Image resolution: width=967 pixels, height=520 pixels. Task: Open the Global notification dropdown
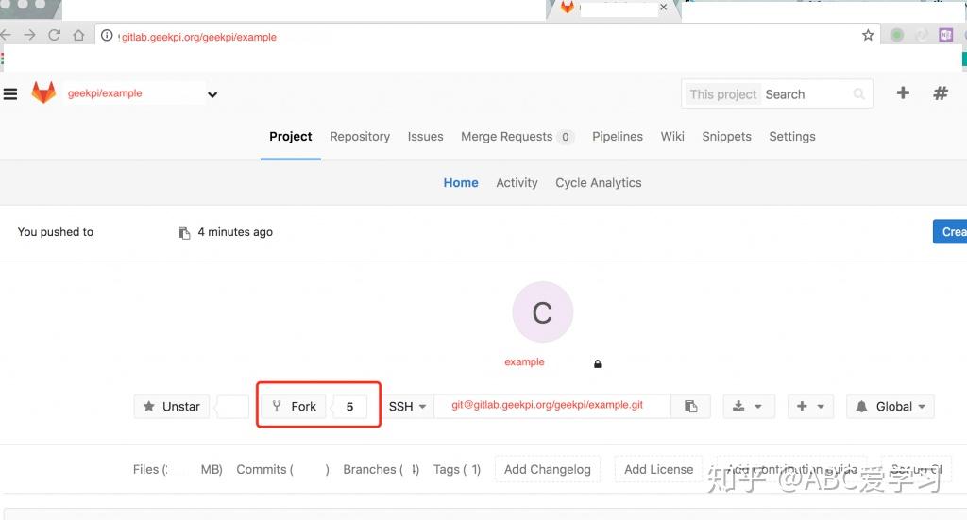coord(891,407)
